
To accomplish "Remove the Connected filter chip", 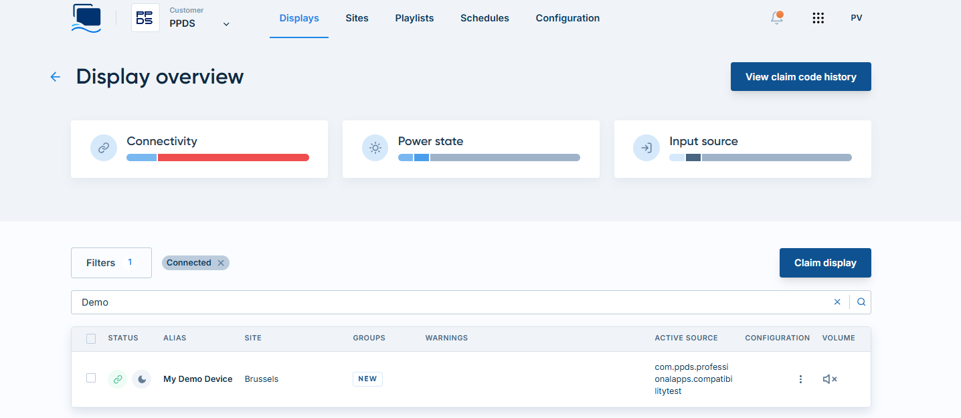I will 221,263.
